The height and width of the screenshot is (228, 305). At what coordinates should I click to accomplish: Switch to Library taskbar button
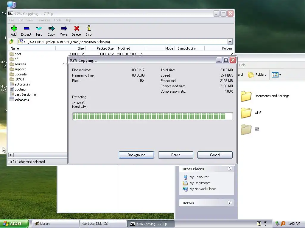click(55, 224)
